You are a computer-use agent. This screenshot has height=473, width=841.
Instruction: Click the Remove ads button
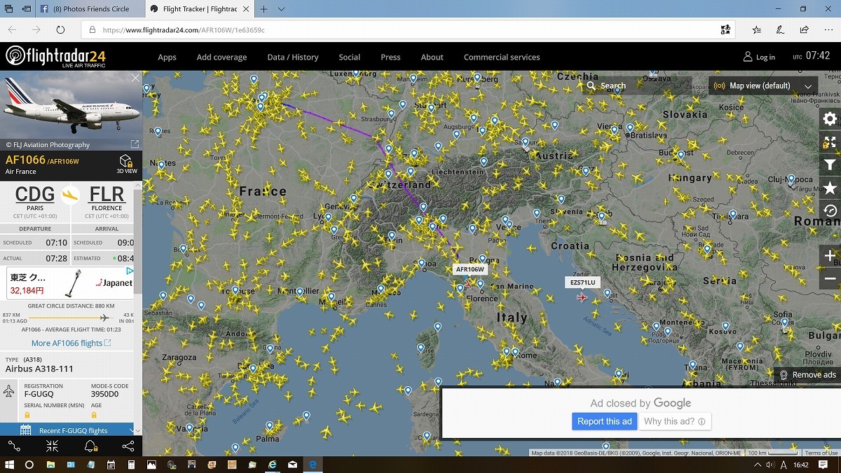coord(808,375)
